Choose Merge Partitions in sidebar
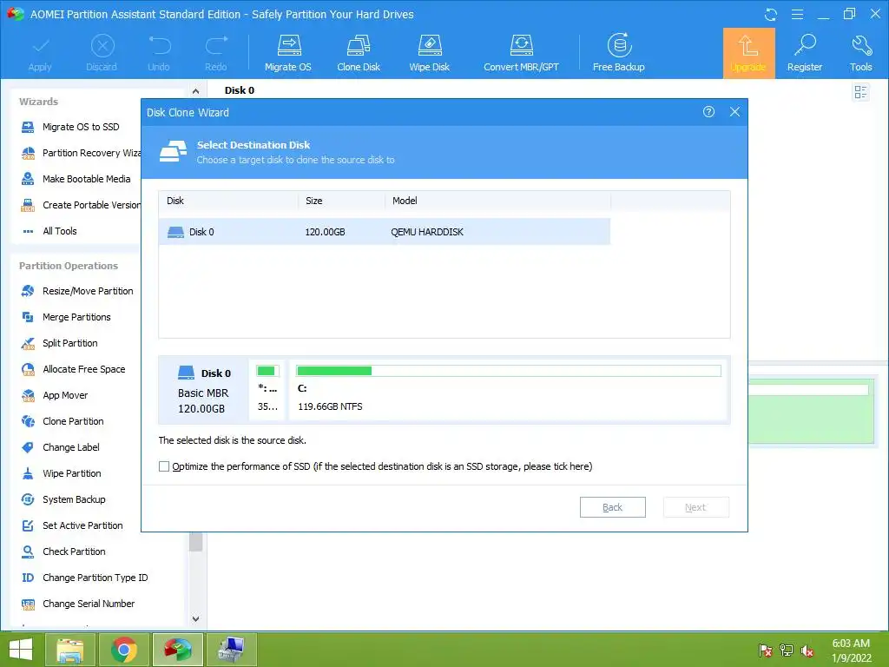The width and height of the screenshot is (889, 667). click(x=66, y=317)
